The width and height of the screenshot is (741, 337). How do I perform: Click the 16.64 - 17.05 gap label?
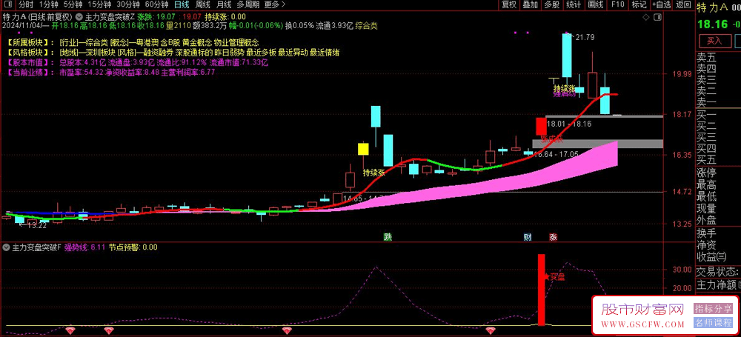(x=556, y=154)
